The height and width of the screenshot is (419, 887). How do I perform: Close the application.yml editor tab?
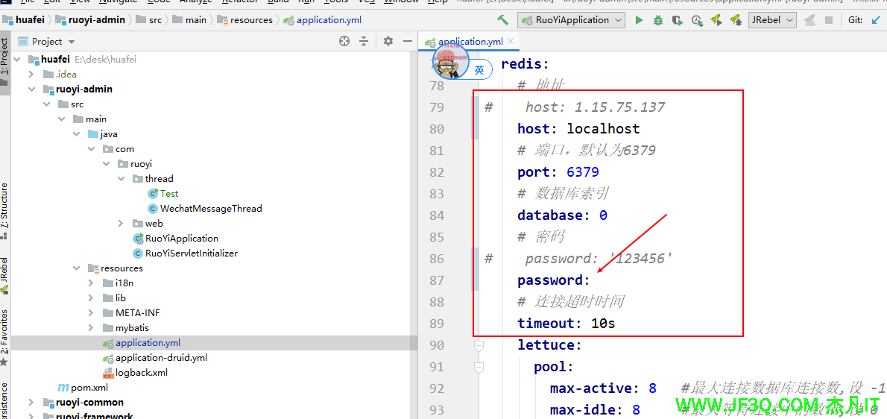coord(514,42)
